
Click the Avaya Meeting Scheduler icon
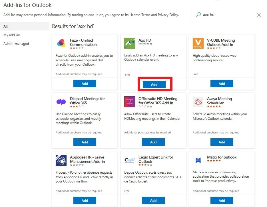(198, 102)
